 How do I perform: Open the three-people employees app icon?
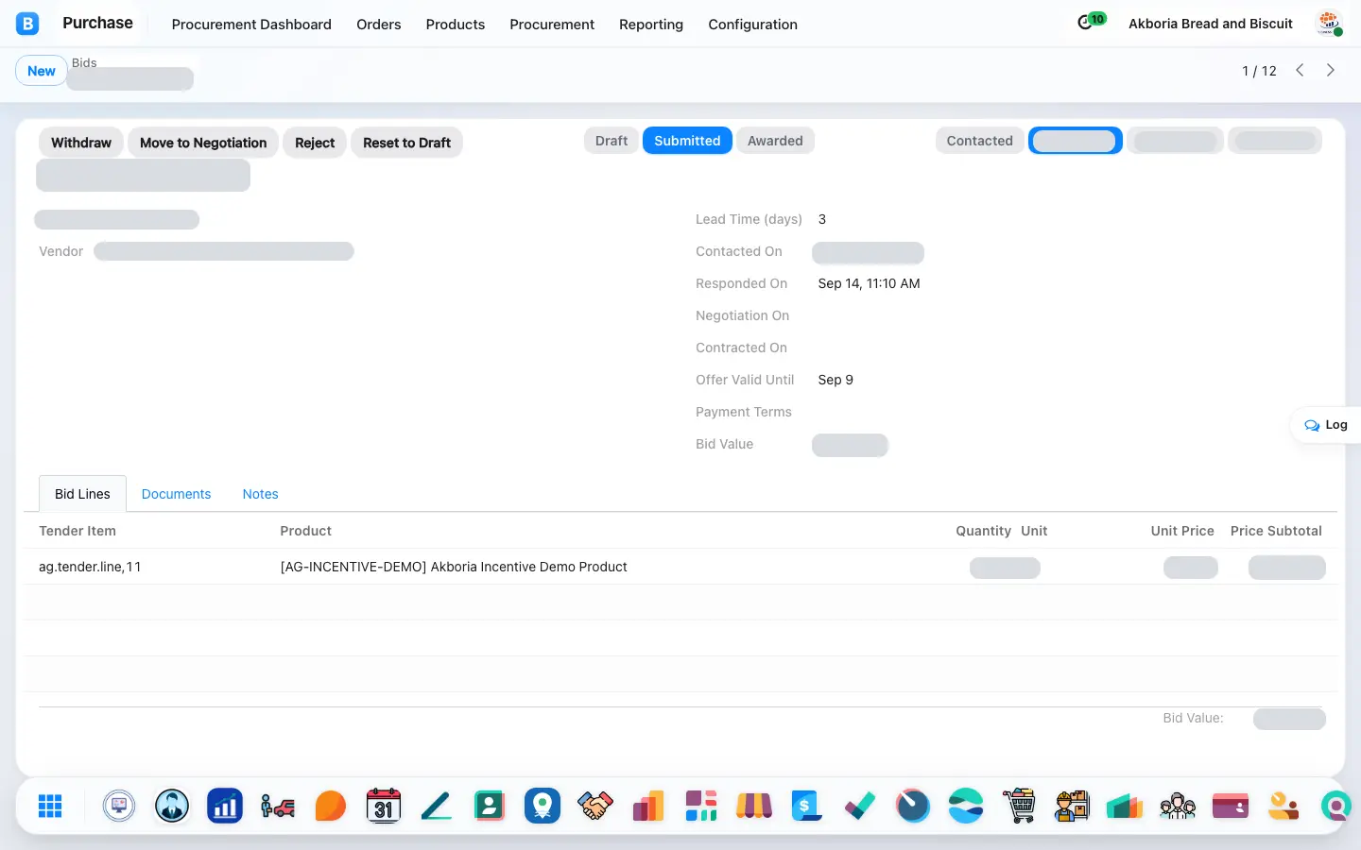point(1178,806)
